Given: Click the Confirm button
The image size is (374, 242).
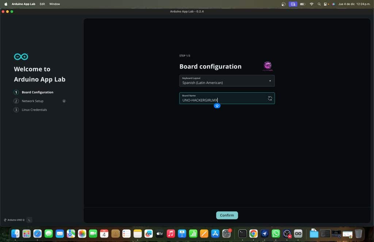Looking at the screenshot, I should point(227,215).
